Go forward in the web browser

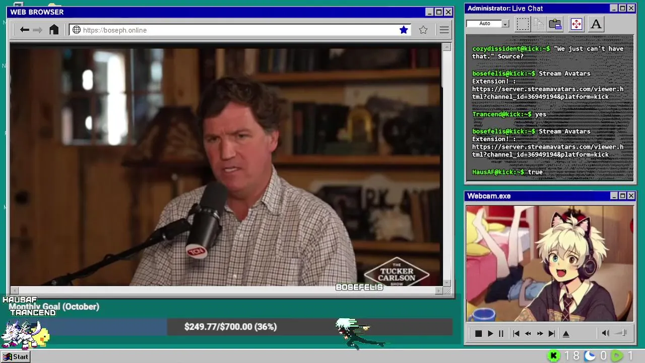tap(37, 30)
